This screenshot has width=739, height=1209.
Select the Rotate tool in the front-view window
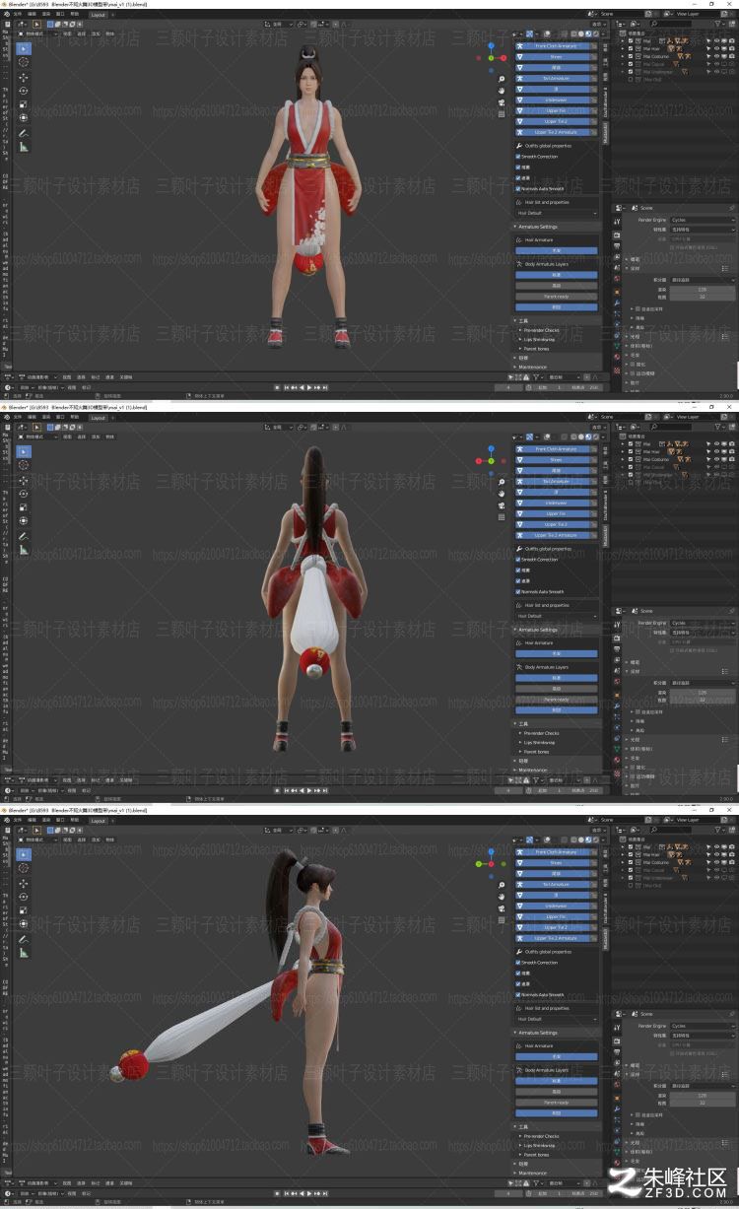coord(24,91)
